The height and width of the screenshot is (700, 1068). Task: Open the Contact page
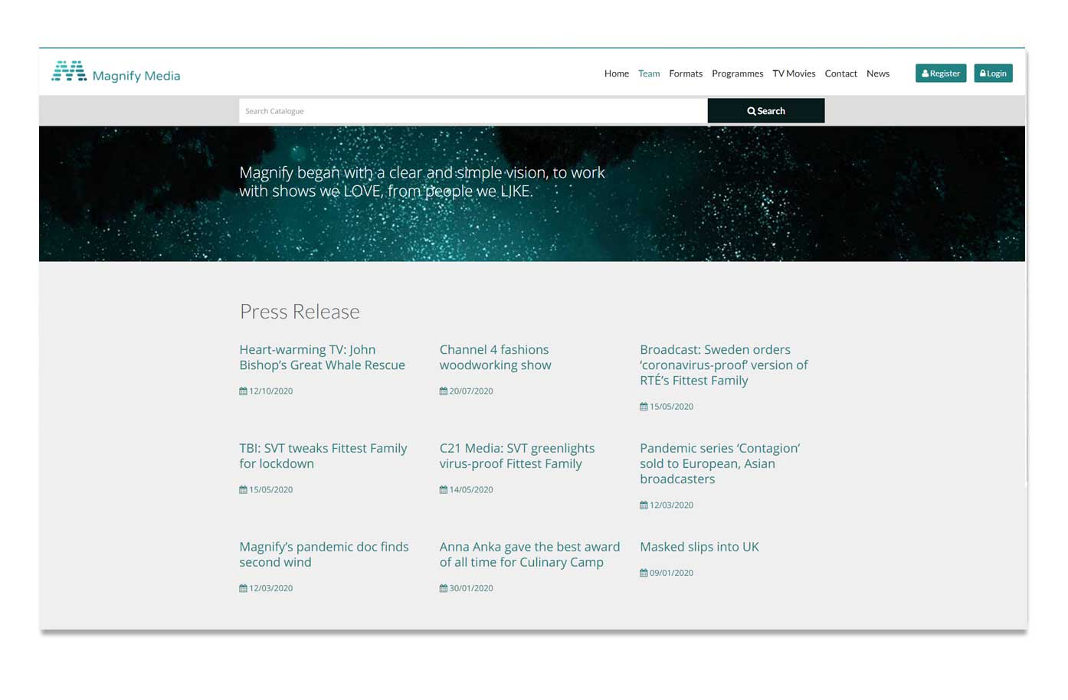click(840, 74)
